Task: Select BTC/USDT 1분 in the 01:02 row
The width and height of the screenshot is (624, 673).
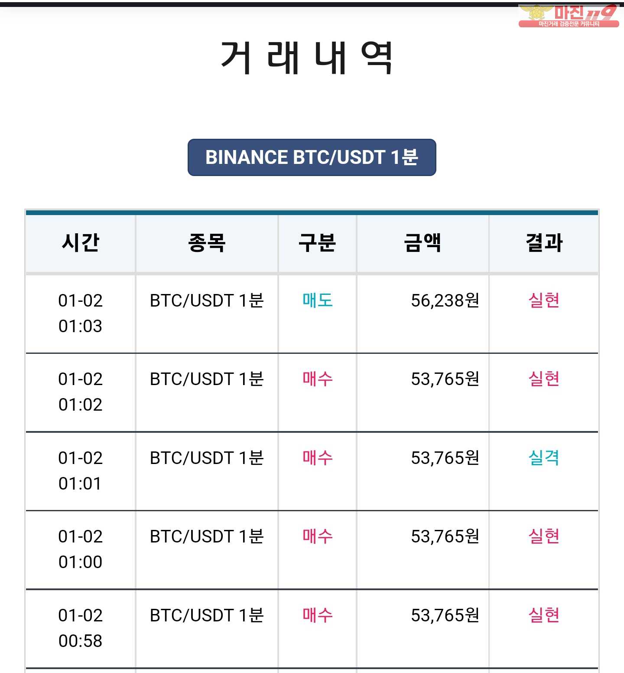Action: click(x=207, y=379)
